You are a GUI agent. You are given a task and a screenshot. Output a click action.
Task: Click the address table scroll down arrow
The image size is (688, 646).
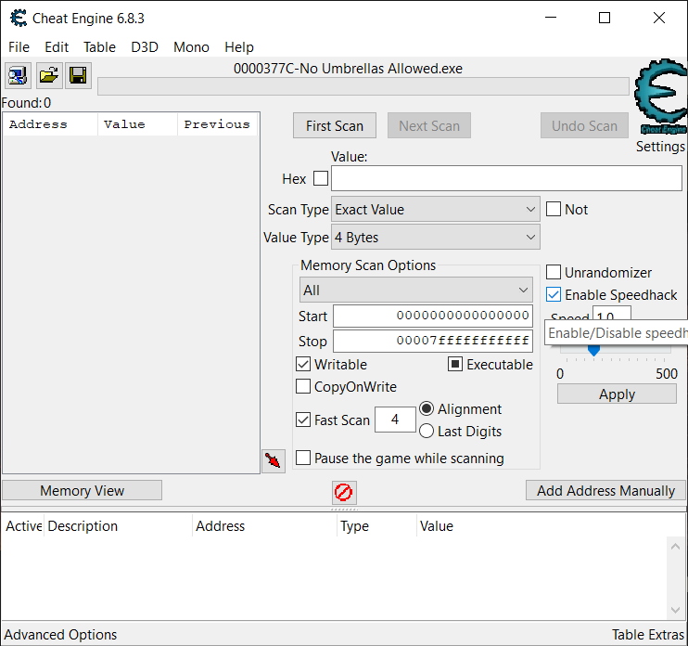point(675,610)
